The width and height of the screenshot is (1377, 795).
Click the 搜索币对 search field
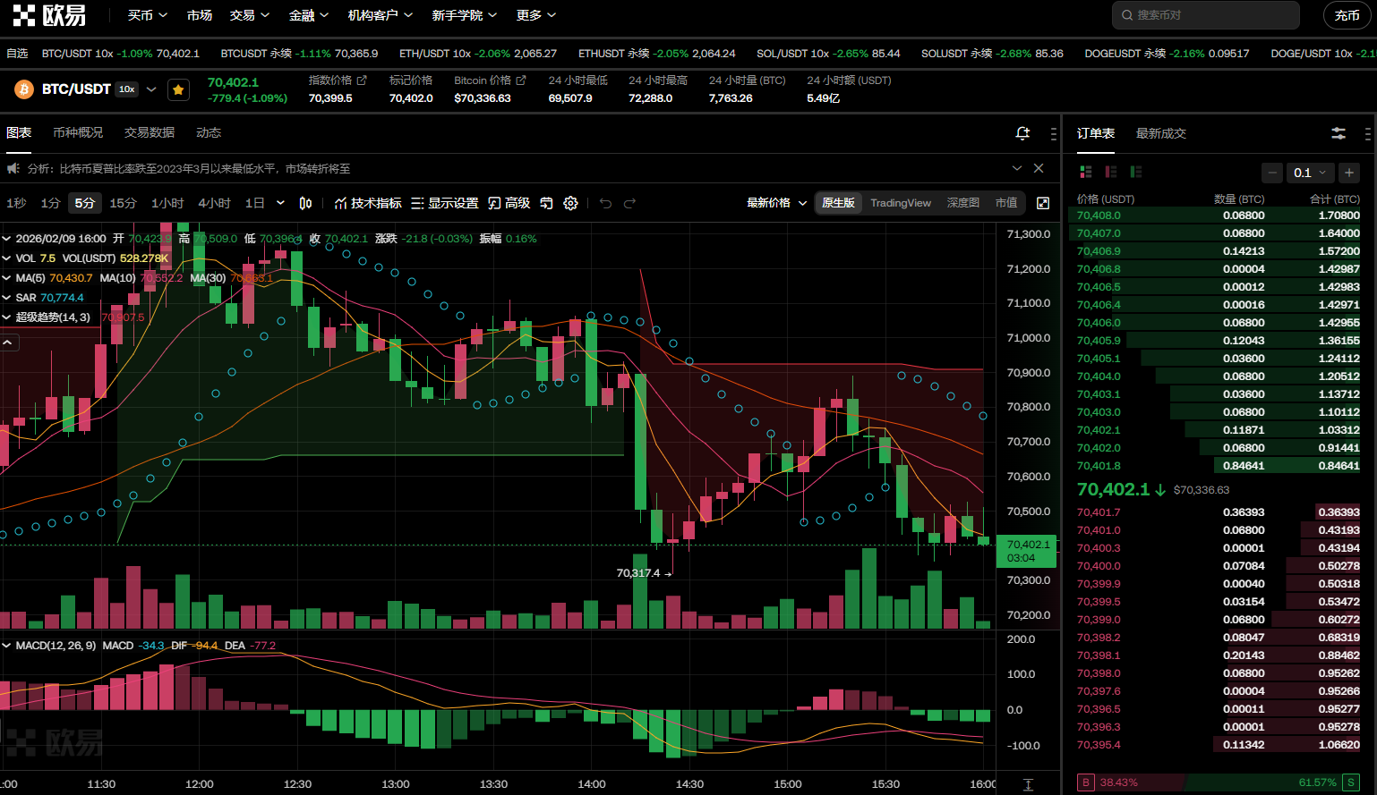coord(1209,15)
